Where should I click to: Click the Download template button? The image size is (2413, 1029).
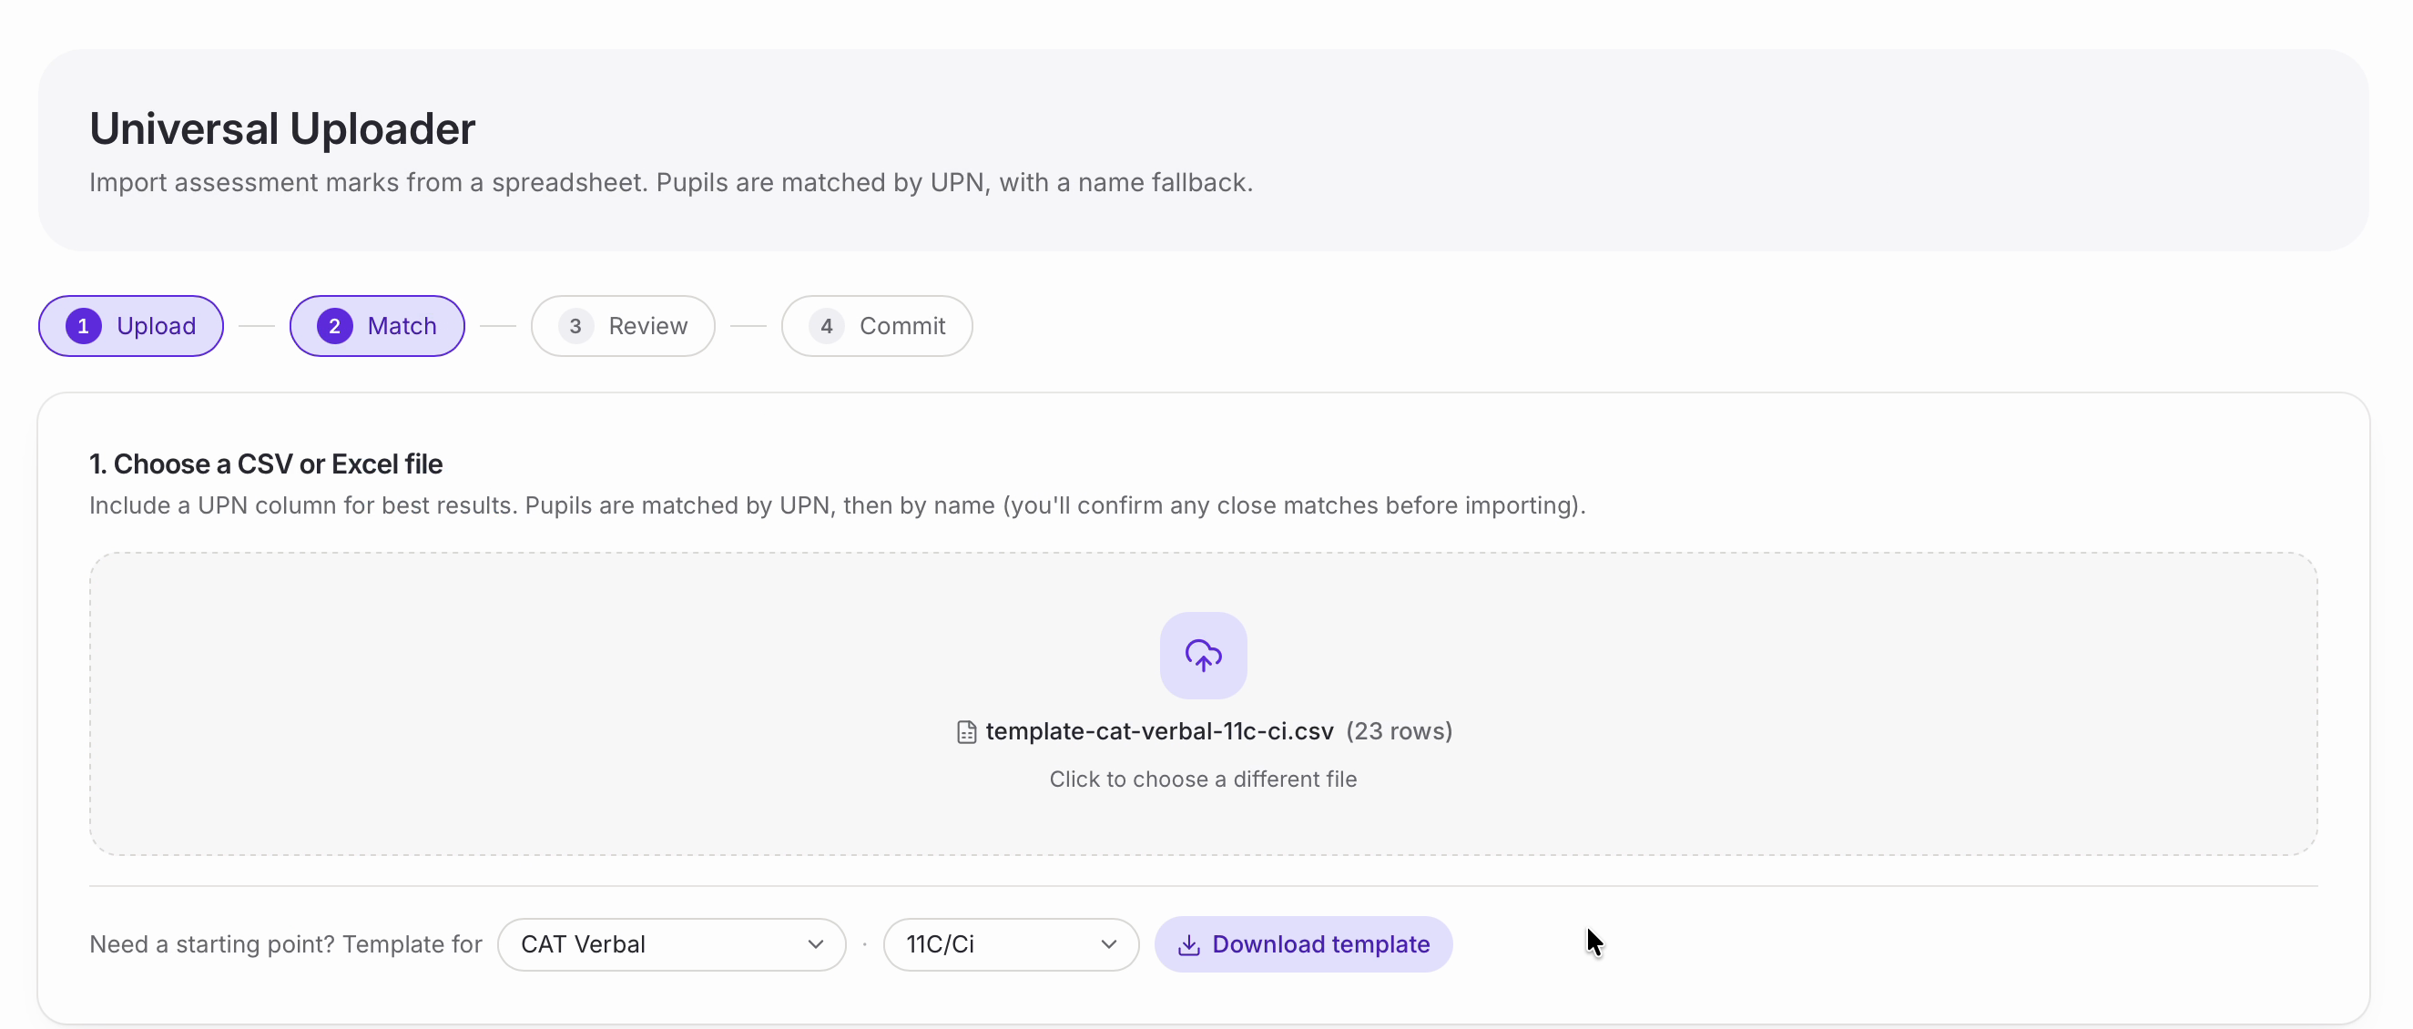pyautogui.click(x=1303, y=944)
